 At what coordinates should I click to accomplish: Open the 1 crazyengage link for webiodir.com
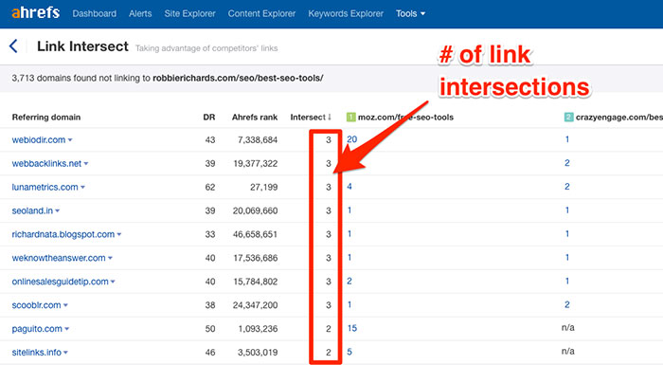point(567,139)
